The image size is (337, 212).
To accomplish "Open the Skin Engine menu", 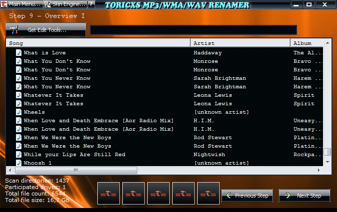I will click(65, 4).
